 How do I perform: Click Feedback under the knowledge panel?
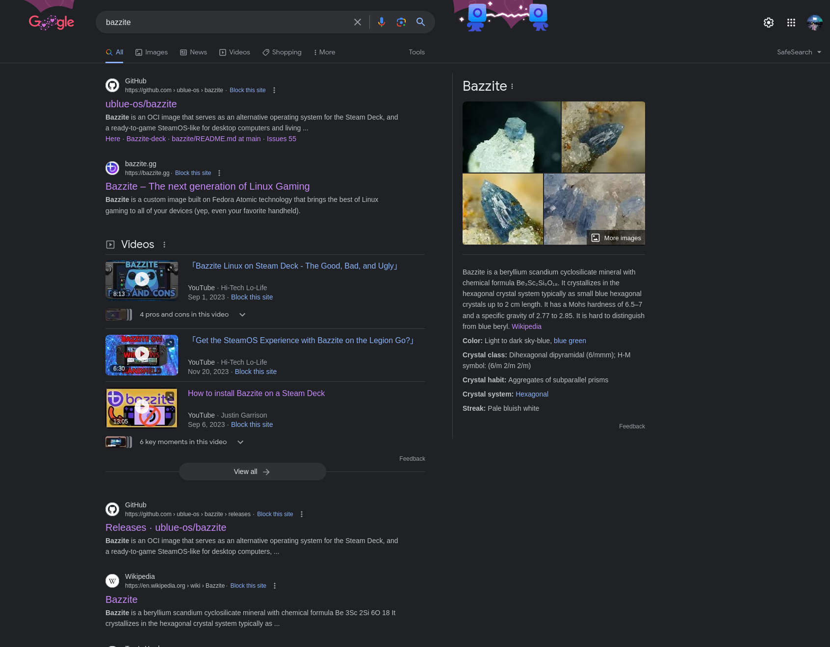pyautogui.click(x=632, y=426)
